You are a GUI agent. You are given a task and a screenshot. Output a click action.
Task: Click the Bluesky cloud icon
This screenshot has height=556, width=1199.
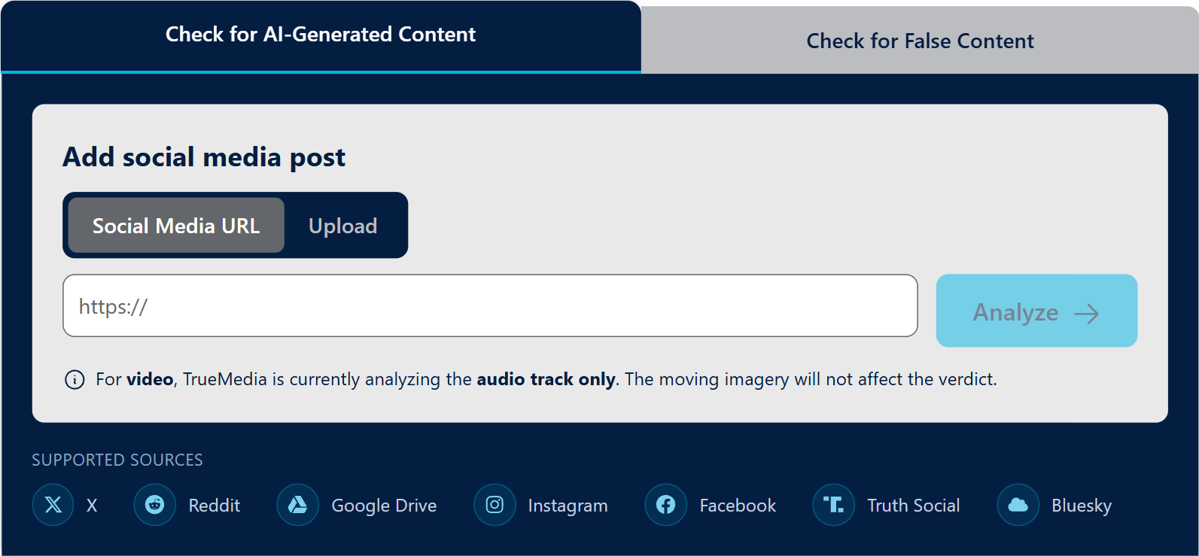[1018, 505]
